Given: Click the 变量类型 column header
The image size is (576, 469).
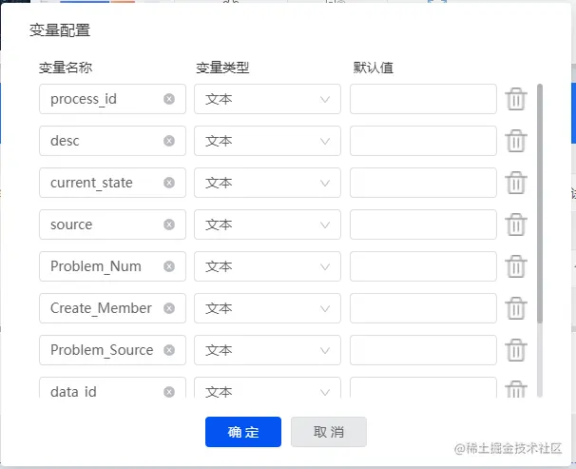Looking at the screenshot, I should pyautogui.click(x=222, y=68).
